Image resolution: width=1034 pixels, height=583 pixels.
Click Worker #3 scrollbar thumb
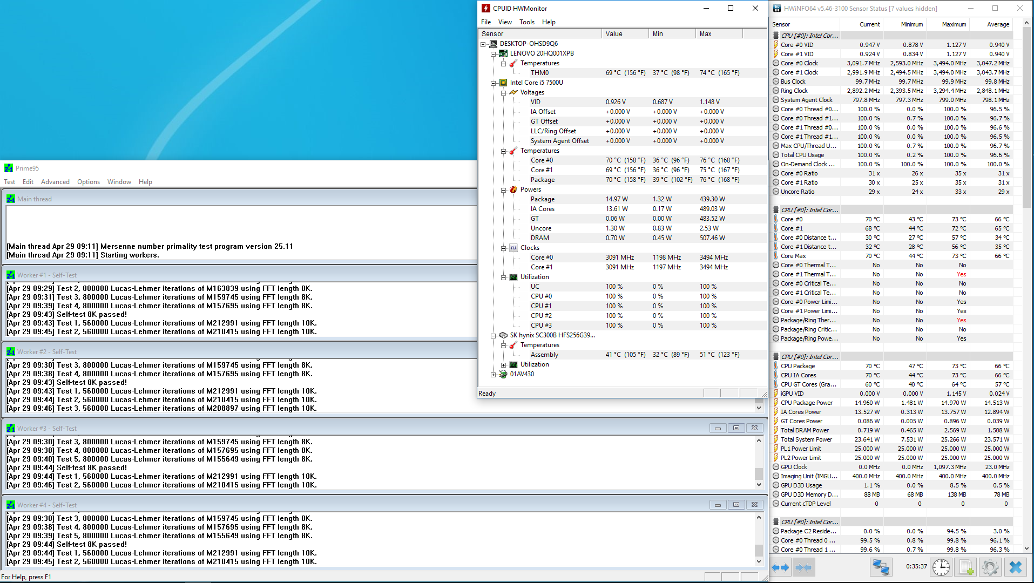tap(759, 474)
